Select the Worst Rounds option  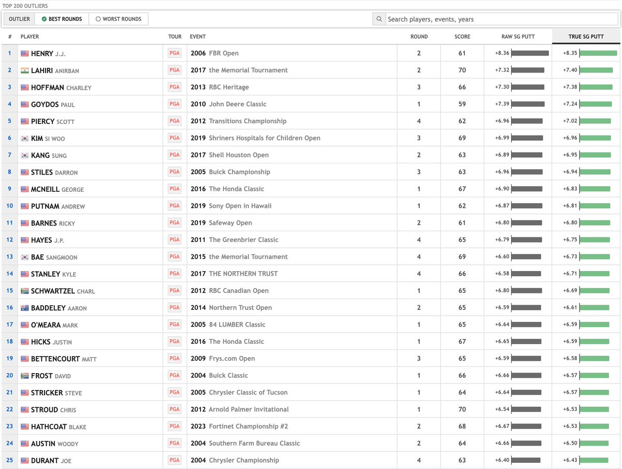(x=118, y=19)
